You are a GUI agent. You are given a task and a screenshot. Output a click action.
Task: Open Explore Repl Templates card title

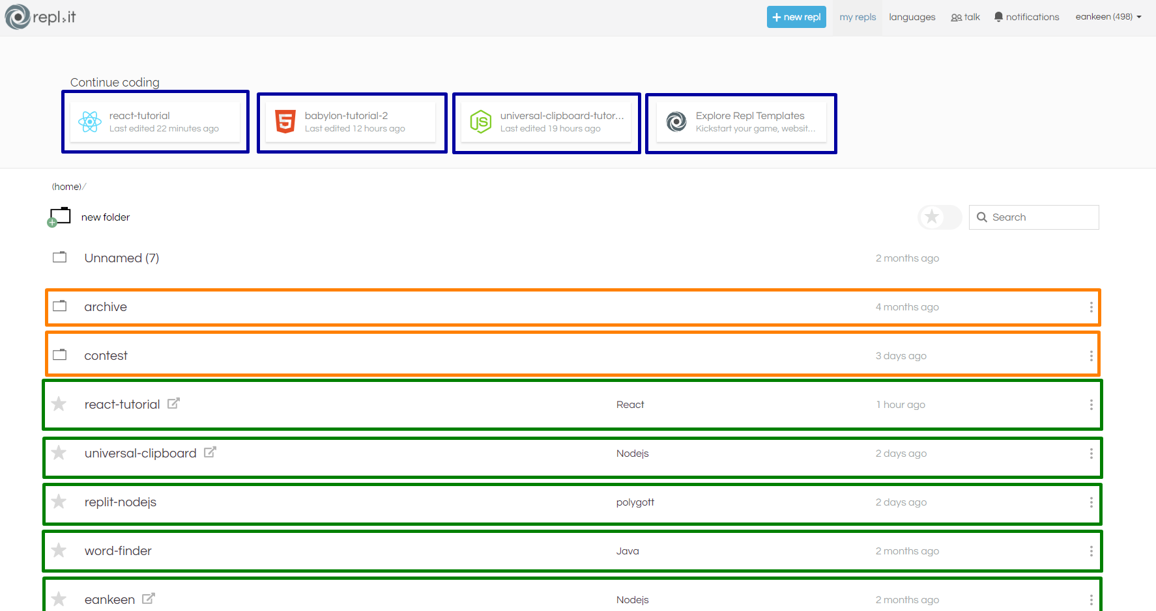750,116
